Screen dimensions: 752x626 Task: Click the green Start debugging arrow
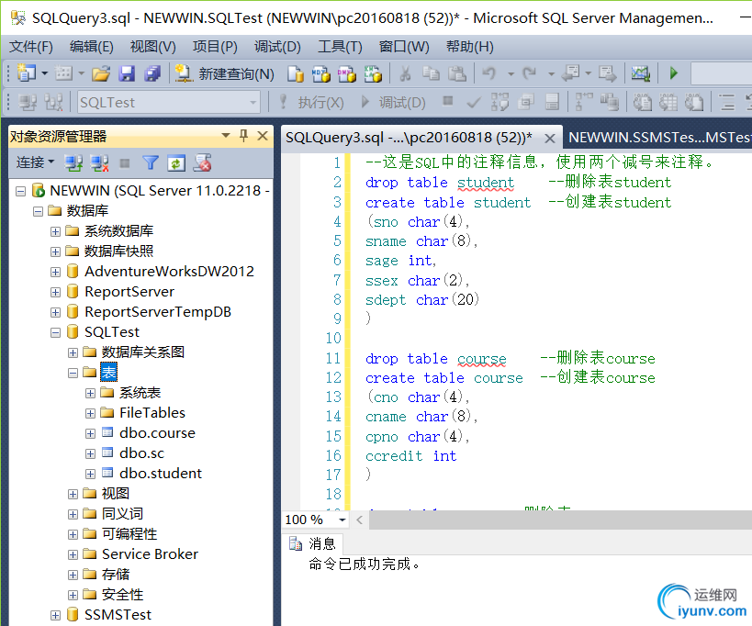point(674,73)
